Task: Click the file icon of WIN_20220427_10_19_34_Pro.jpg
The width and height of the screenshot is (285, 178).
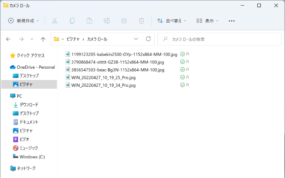Action: point(68,85)
